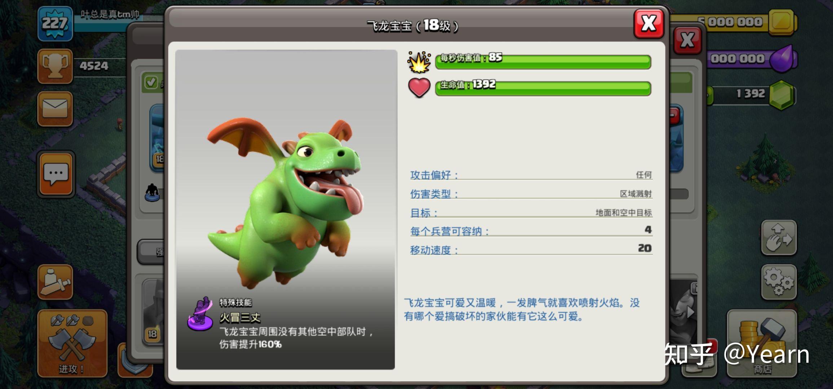Screen dimensions: 833x389
Task: Close the dimmed window behind the dialog
Action: [x=687, y=40]
